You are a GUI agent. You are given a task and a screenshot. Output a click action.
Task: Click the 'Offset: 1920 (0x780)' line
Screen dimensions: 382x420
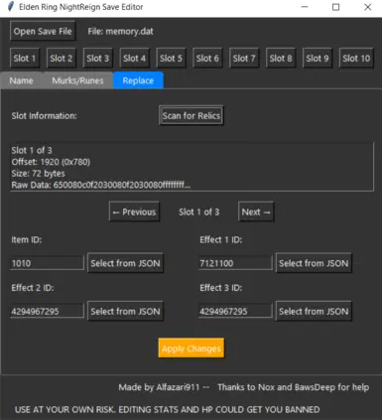pos(51,162)
